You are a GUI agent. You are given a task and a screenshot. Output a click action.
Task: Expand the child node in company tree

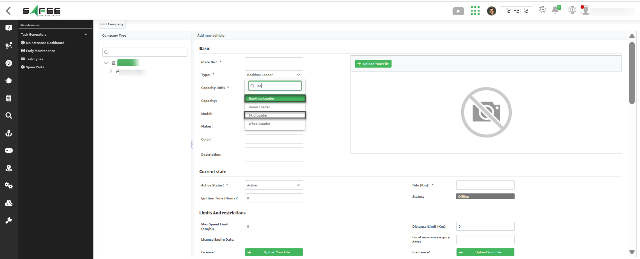click(111, 71)
